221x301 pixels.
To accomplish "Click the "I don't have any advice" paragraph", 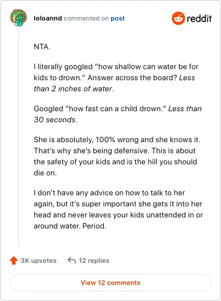I will [x=118, y=210].
